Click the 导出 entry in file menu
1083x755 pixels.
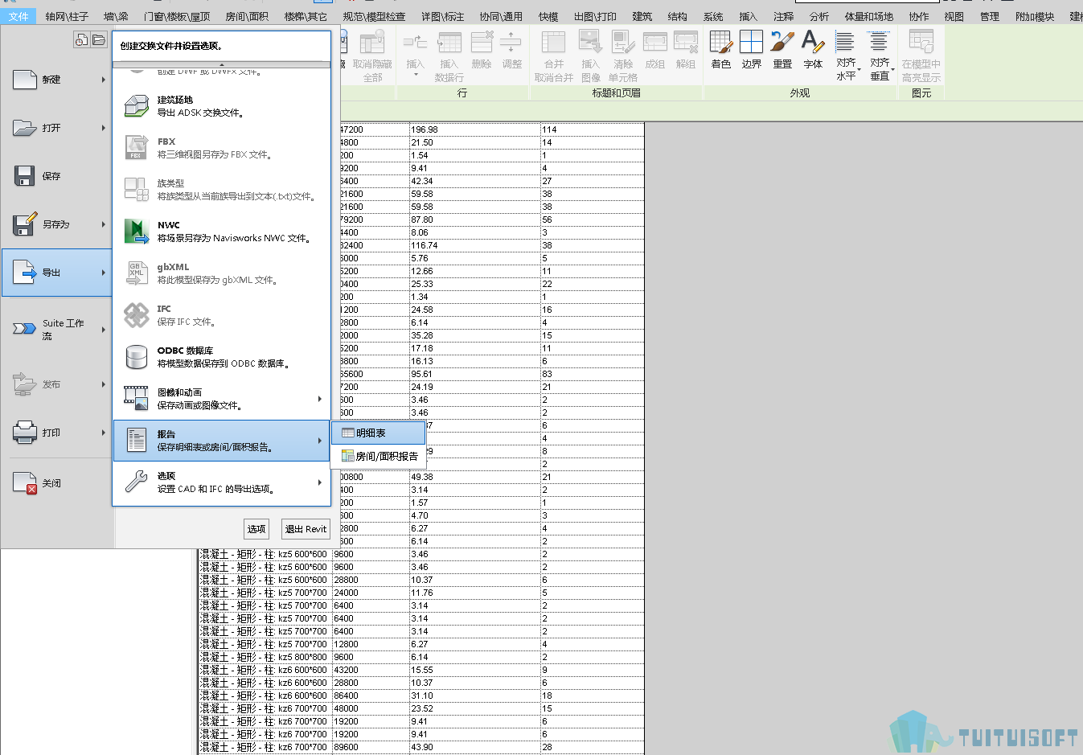(x=56, y=273)
